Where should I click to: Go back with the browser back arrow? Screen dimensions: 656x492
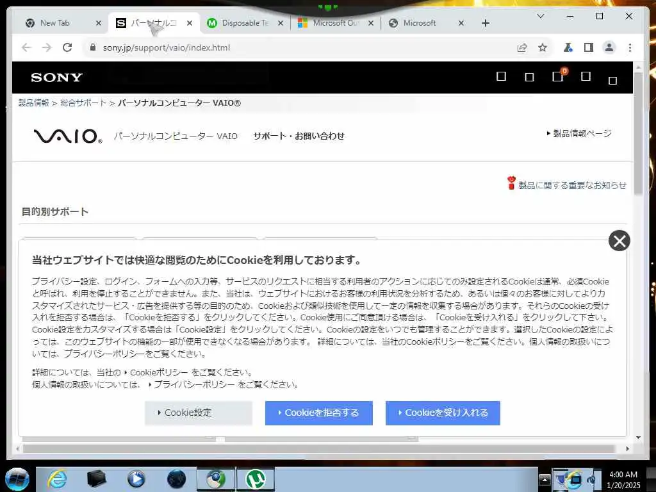point(26,47)
